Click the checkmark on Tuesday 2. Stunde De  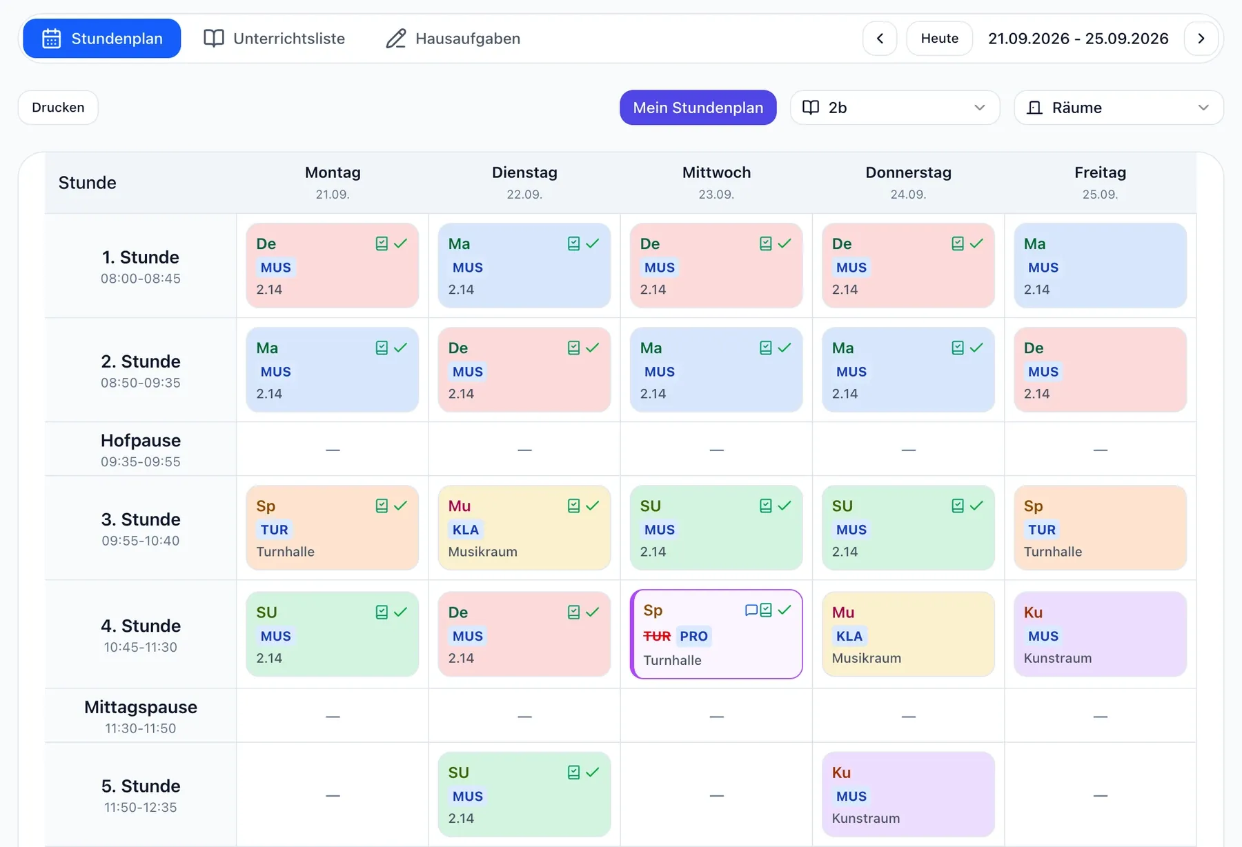coord(592,348)
